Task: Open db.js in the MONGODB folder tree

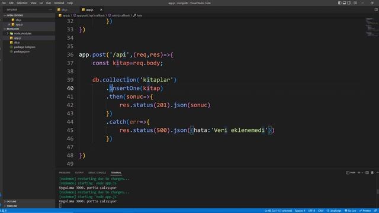Action: [x=17, y=43]
